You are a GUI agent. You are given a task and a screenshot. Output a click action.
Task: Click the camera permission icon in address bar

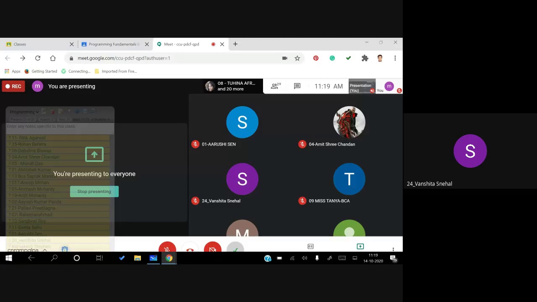[285, 58]
